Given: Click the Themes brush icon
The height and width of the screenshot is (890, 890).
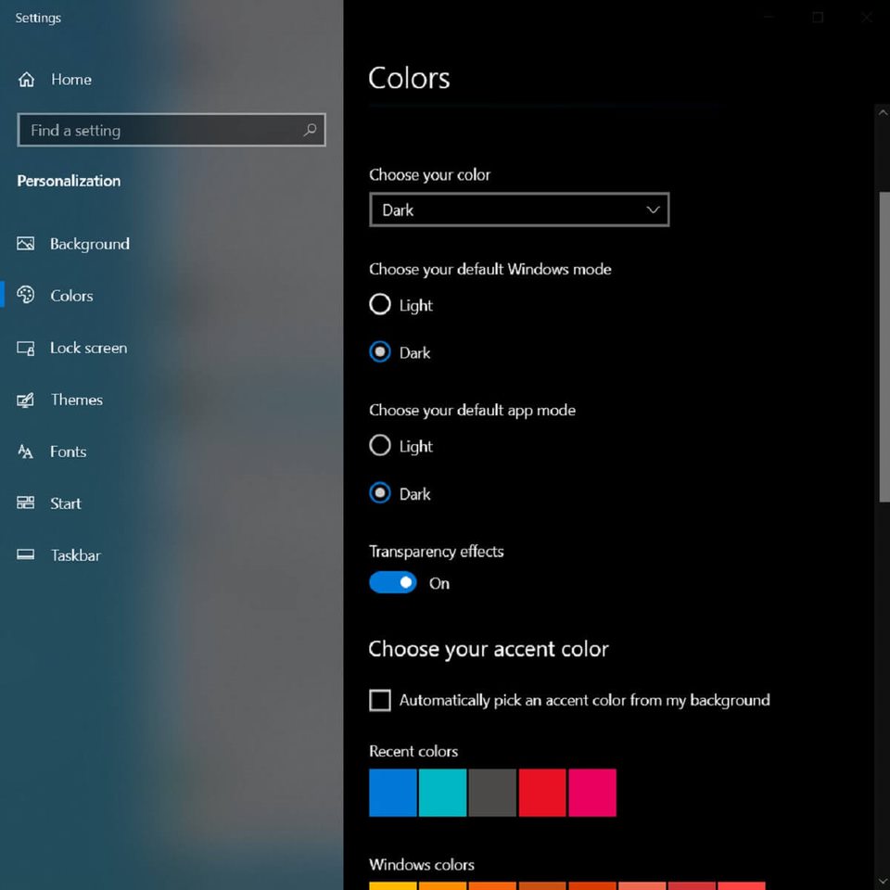Looking at the screenshot, I should coord(26,400).
